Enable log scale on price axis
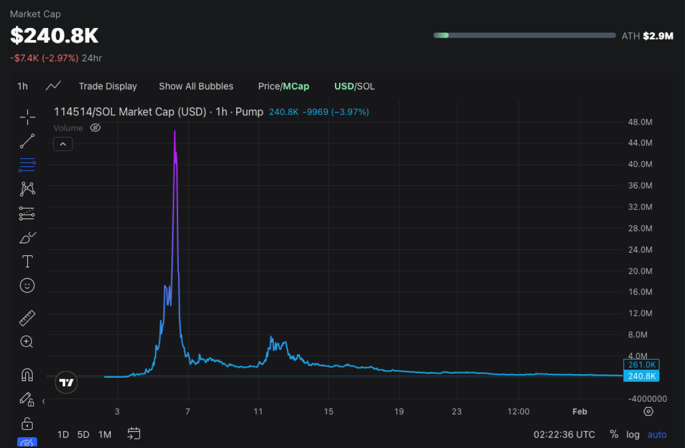Viewport: 685px width, 448px height. pos(632,434)
